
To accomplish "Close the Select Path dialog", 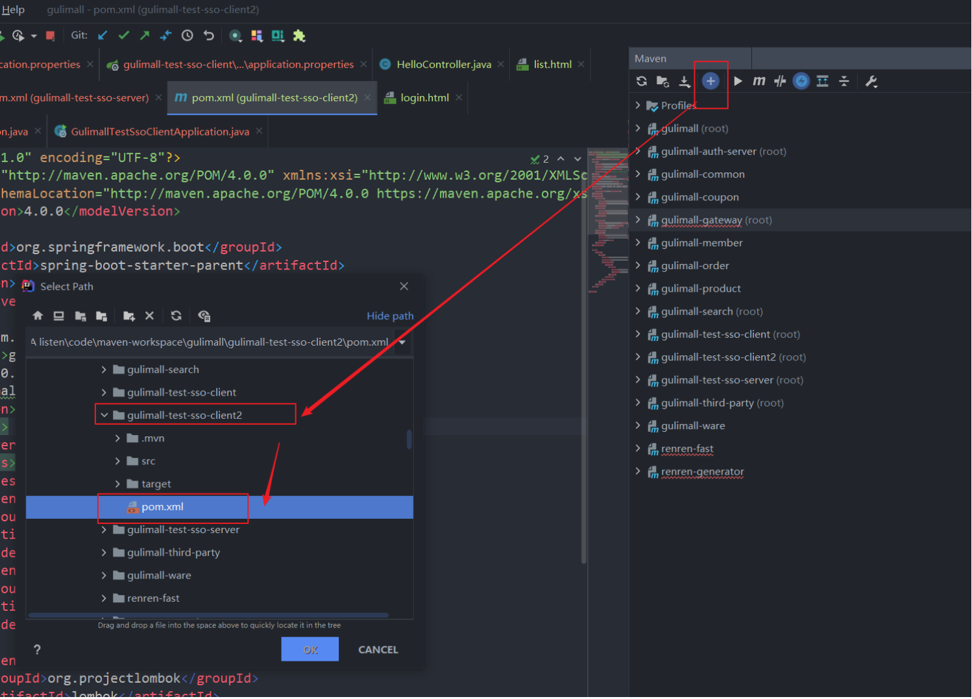I will [x=404, y=286].
